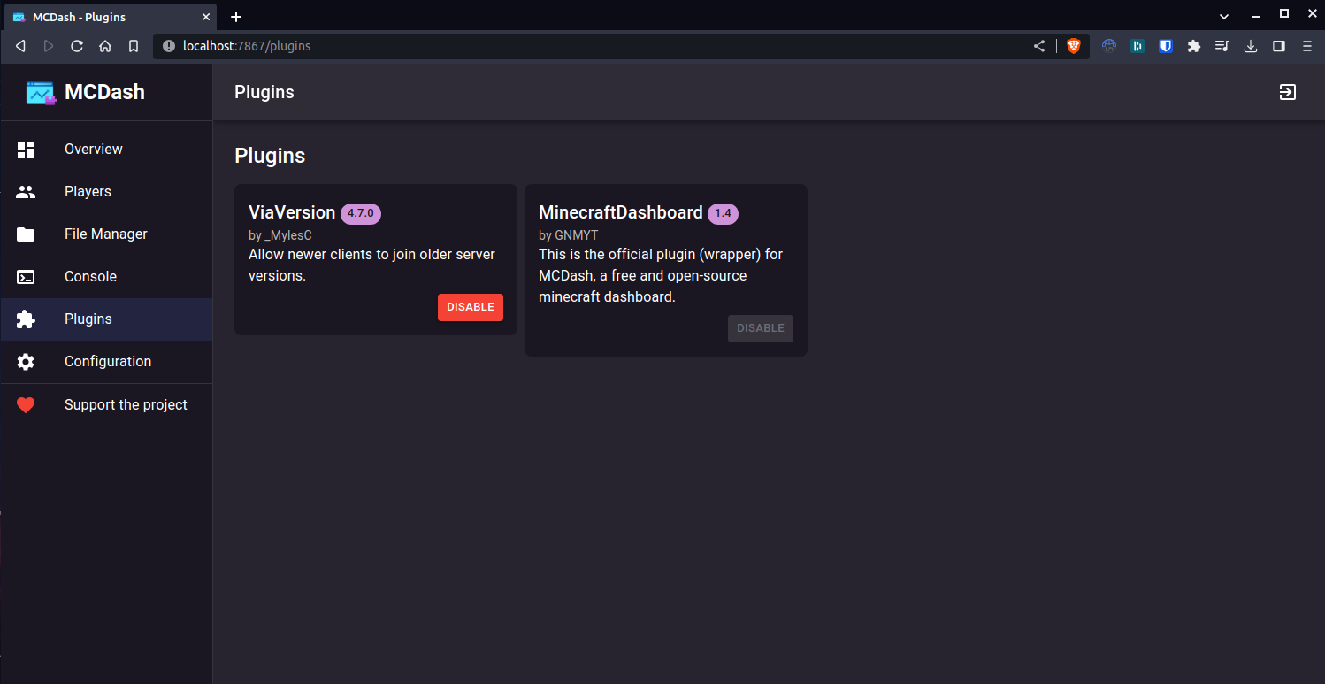Click the Overview dashboard icon in sidebar
Image resolution: width=1325 pixels, height=684 pixels.
26,150
